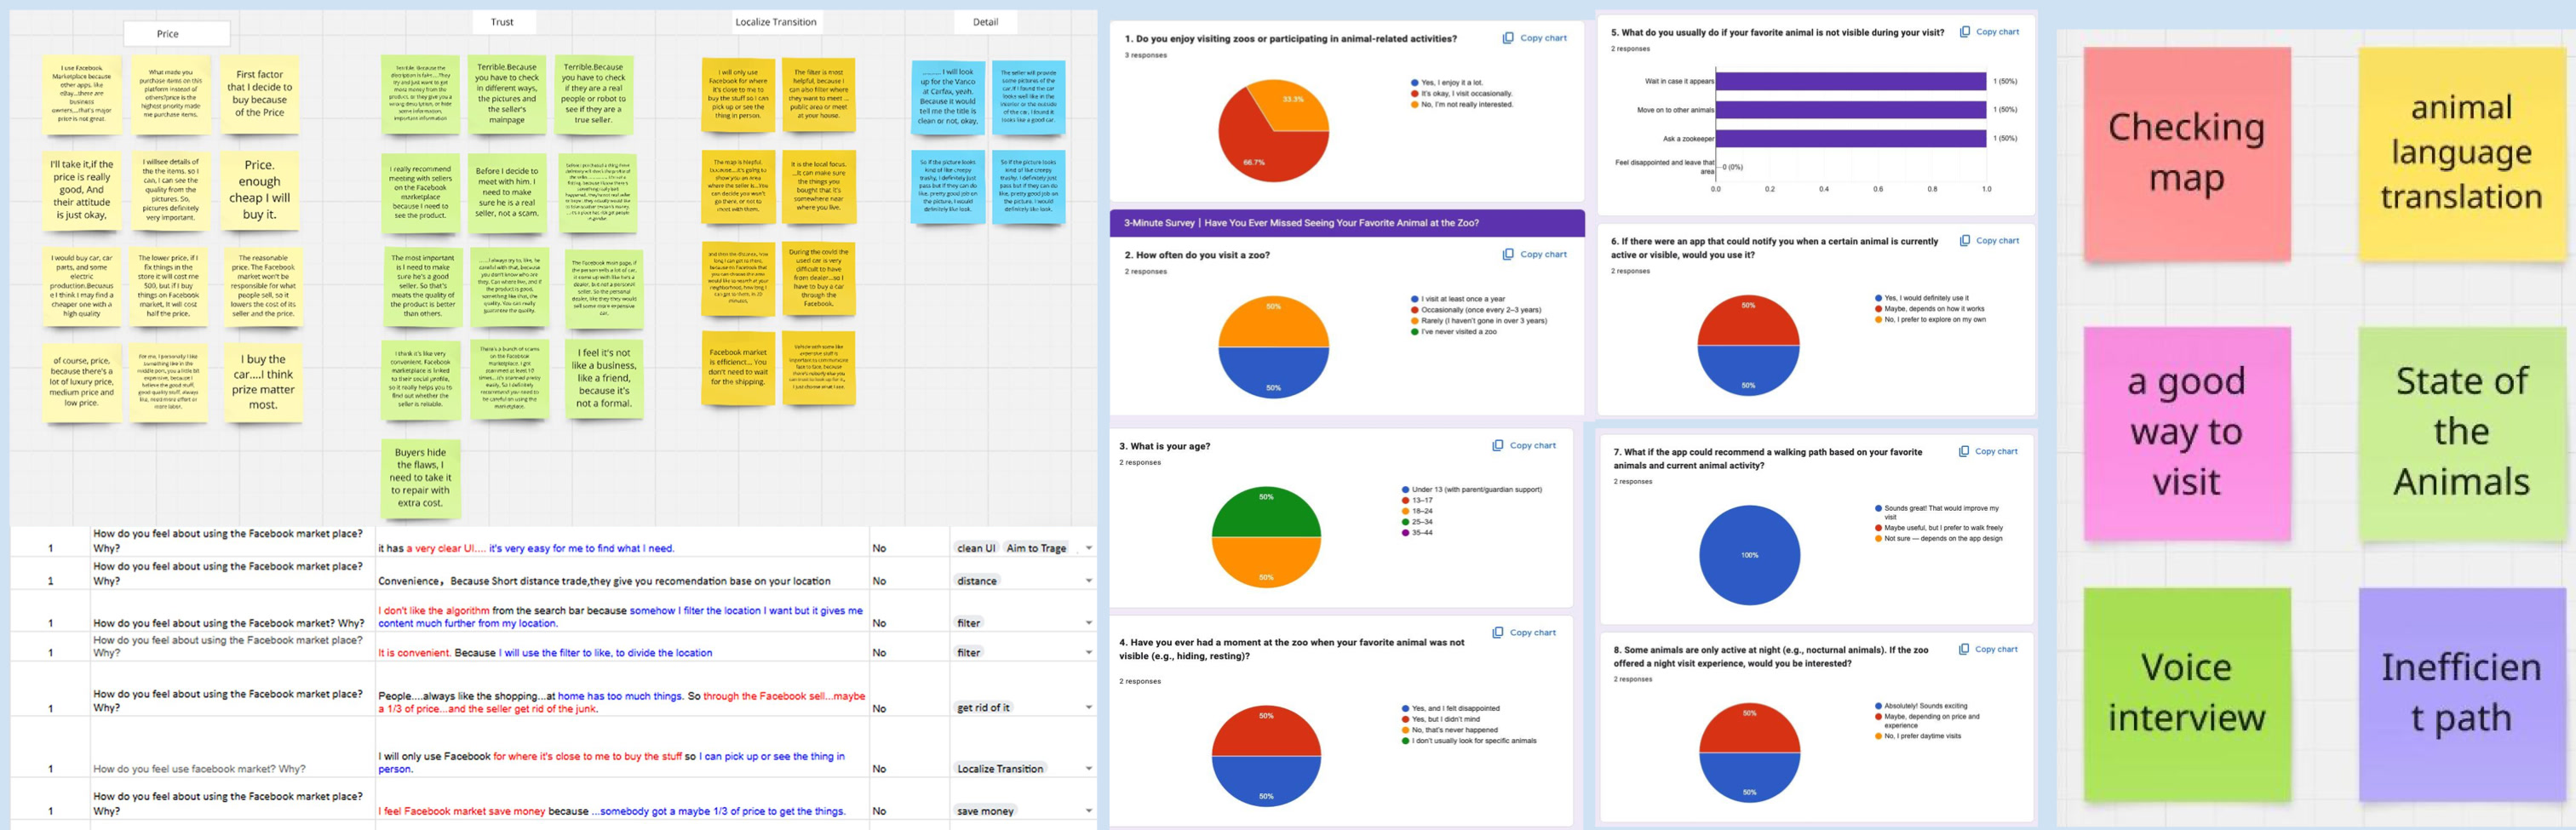The image size is (2576, 830).
Task: Open dropdown on spreadsheet 'Localize Transition' tag row
Action: point(1089,769)
